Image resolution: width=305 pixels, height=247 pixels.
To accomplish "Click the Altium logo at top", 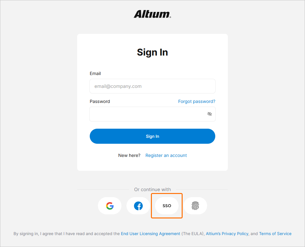I will pos(152,14).
